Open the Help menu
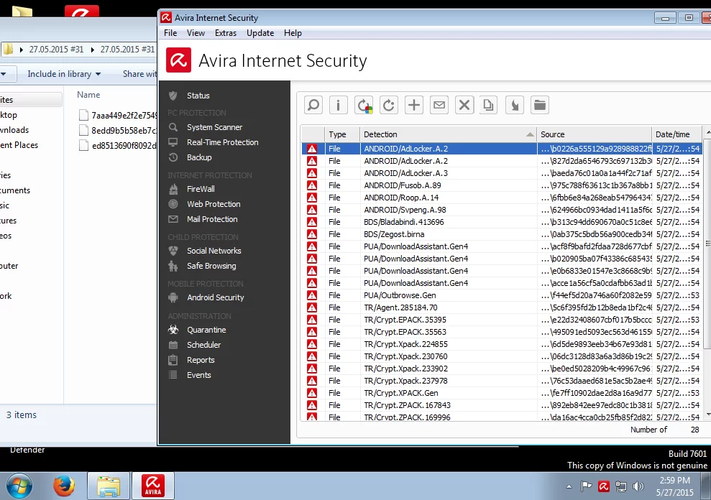The image size is (711, 500). click(293, 33)
